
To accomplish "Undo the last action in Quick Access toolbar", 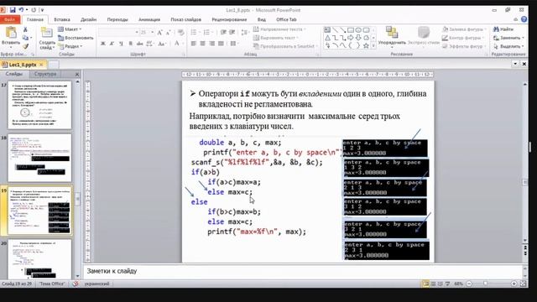I will (21, 10).
